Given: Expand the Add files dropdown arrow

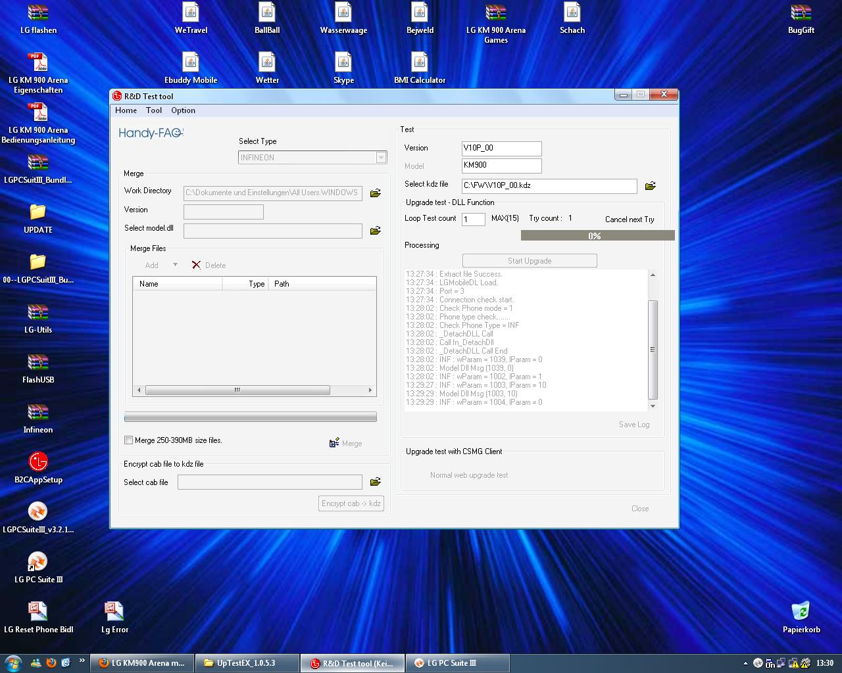Looking at the screenshot, I should (175, 265).
